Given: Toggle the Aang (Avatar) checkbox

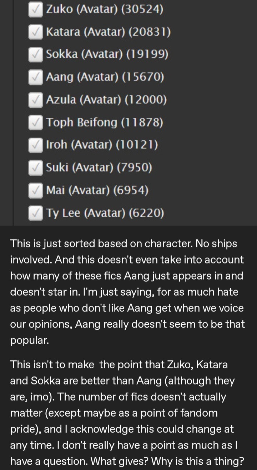Looking at the screenshot, I should click(x=36, y=77).
